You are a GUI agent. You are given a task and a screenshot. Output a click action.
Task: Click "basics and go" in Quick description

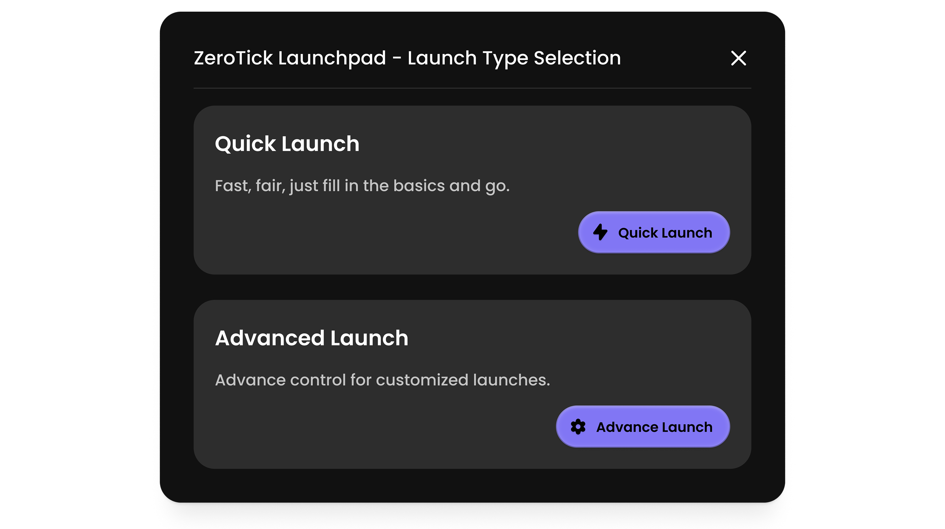(451, 186)
